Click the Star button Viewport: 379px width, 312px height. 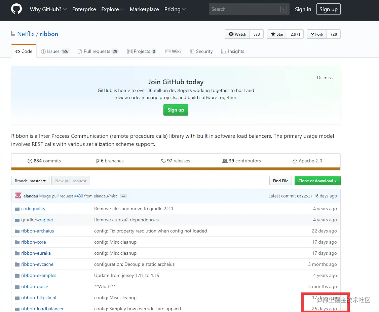point(277,34)
